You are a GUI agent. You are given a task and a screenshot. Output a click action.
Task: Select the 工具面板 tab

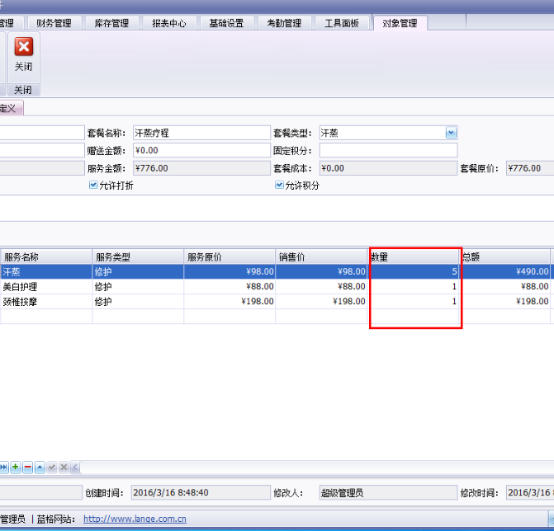(342, 23)
